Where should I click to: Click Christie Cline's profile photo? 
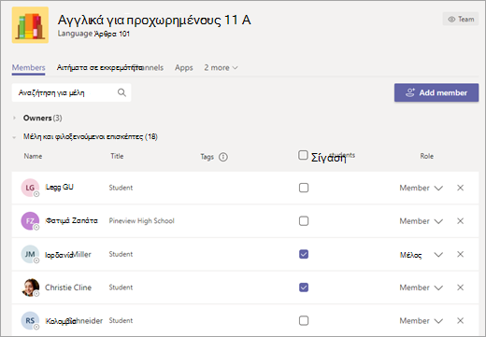pos(30,288)
